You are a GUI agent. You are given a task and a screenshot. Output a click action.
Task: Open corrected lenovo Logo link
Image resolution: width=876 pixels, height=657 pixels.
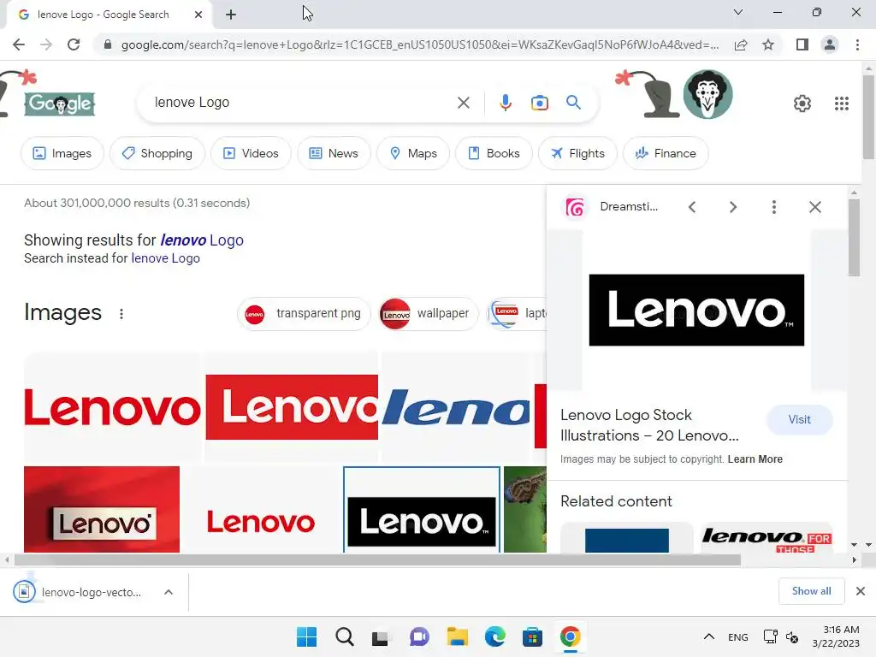point(202,240)
